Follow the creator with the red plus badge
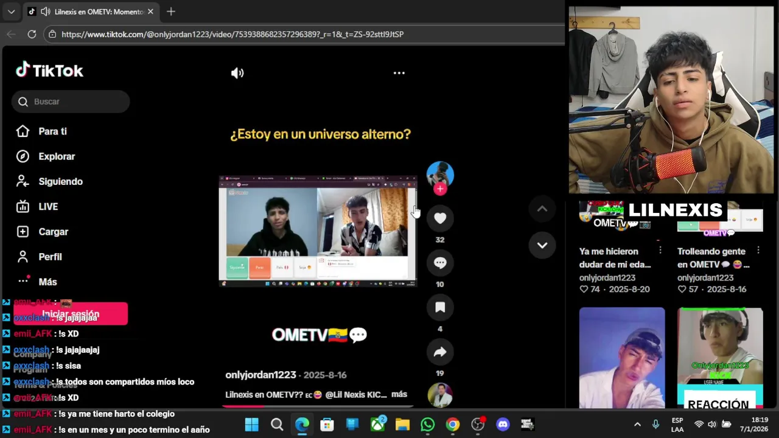The image size is (779, 438). 440,189
